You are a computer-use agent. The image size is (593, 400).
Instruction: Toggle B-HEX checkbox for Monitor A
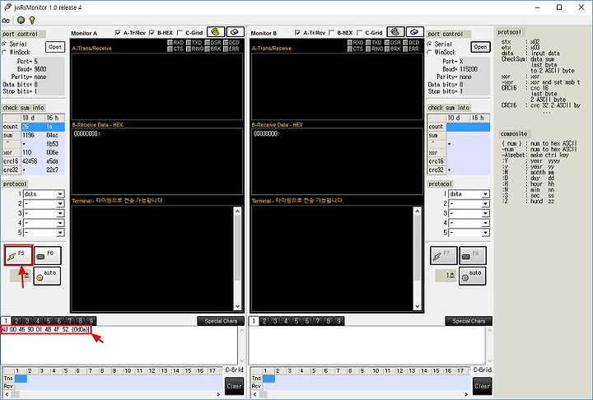(152, 33)
